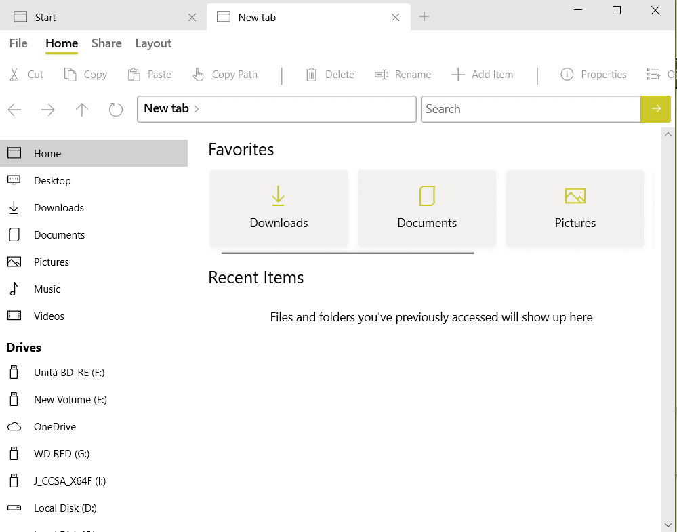Click the Favorites horizontal scrollbar
The width and height of the screenshot is (677, 532).
pyautogui.click(x=348, y=253)
